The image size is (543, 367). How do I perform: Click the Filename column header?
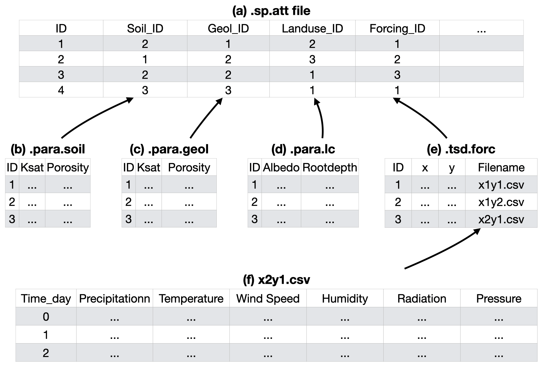[501, 167]
